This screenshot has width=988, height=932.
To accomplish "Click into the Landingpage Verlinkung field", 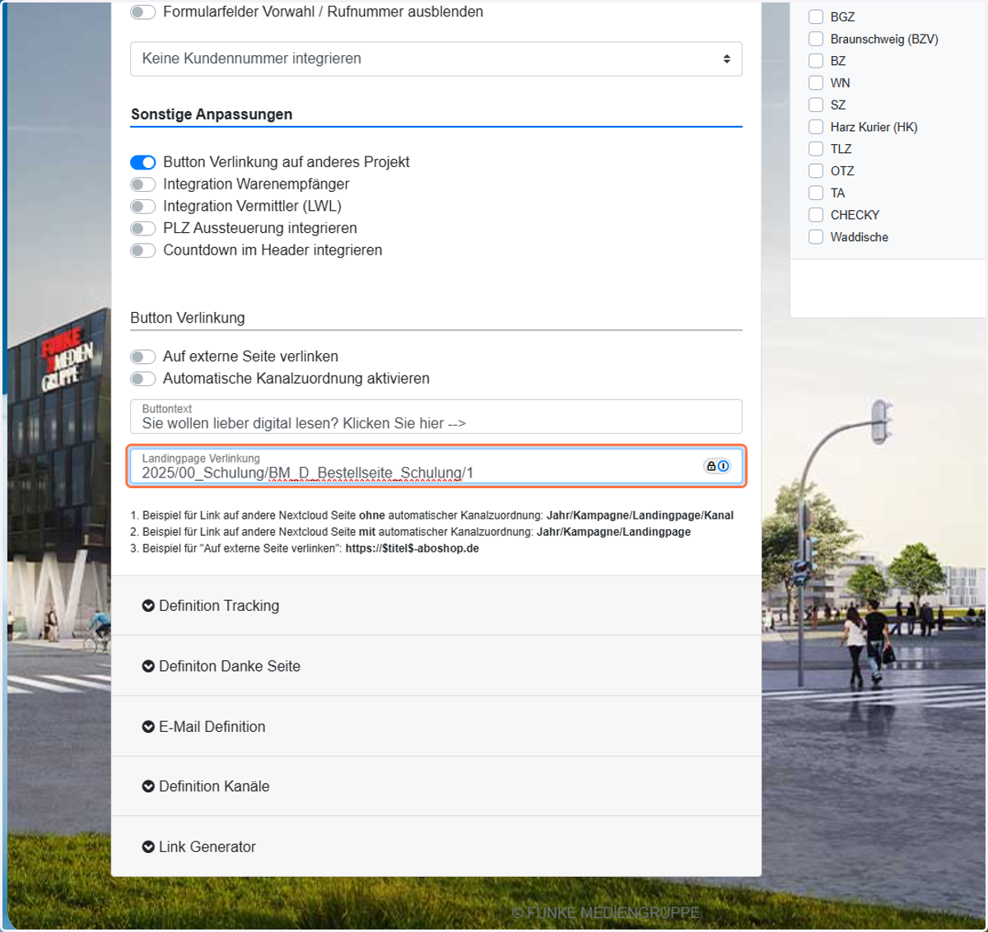I will click(x=436, y=466).
